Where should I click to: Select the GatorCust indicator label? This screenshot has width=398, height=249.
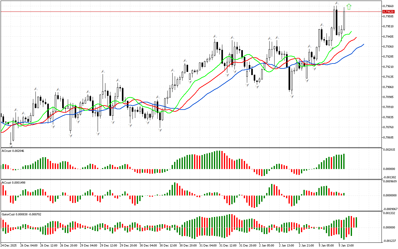21,214
